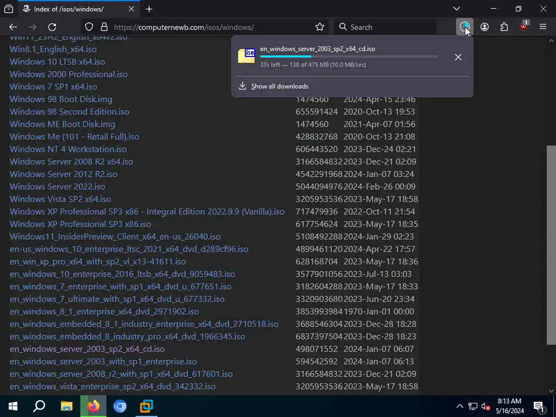Open a new tab with plus
Image resolution: width=556 pixels, height=417 pixels.
[x=149, y=9]
